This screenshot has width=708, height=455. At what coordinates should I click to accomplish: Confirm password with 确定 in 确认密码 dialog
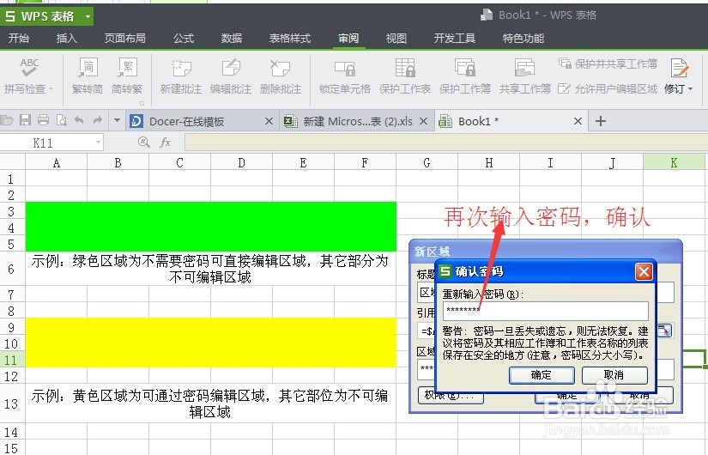tap(542, 375)
